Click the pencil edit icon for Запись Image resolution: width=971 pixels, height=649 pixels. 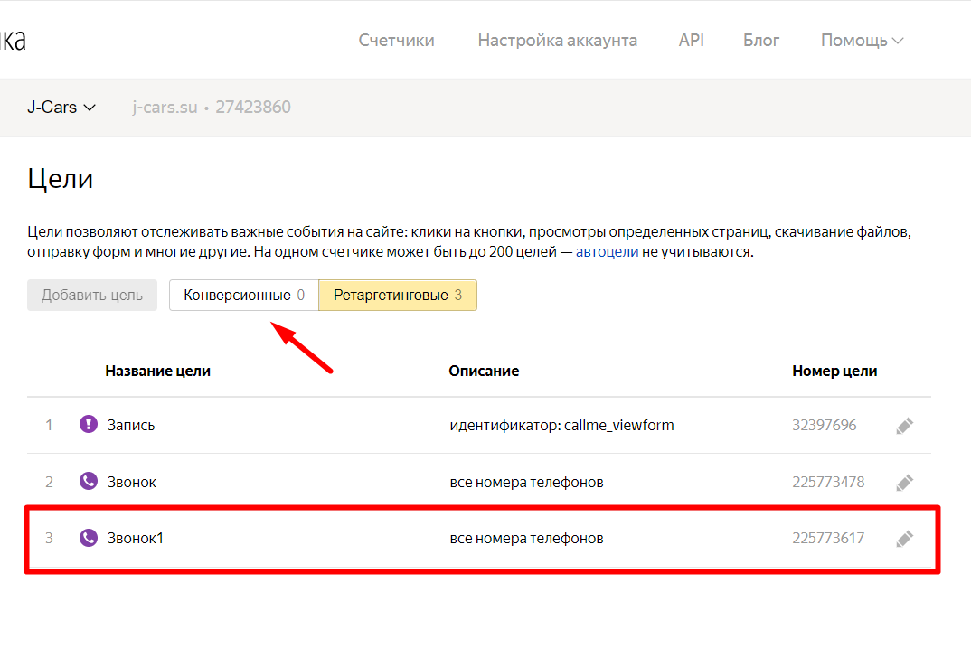point(904,426)
